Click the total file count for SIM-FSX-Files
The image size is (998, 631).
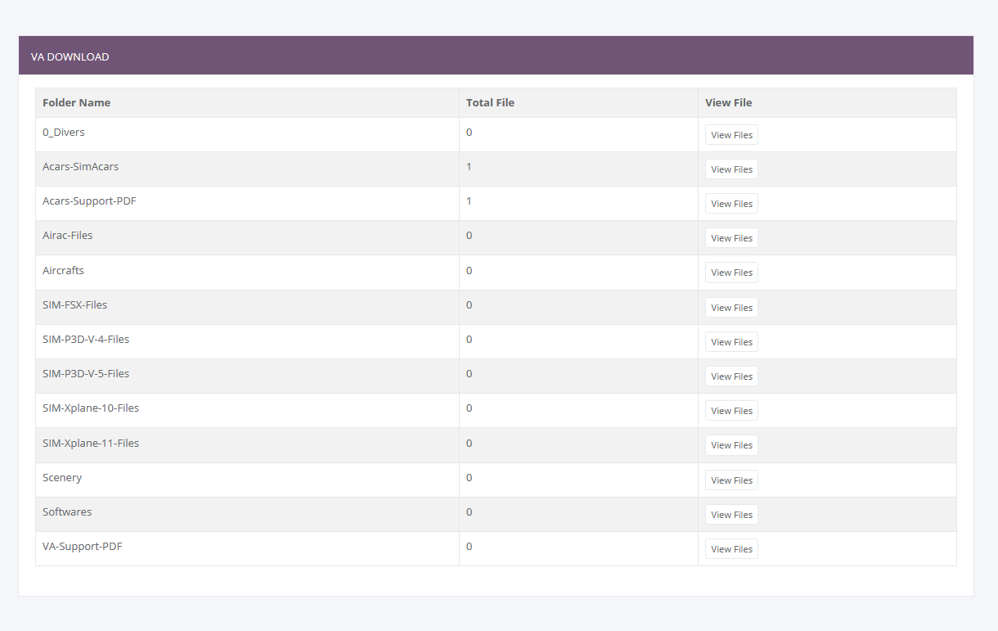pos(469,304)
